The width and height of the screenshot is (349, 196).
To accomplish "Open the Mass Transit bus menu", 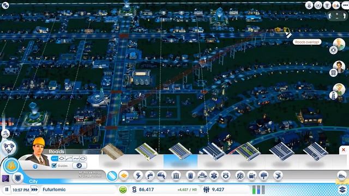I will coord(252,175).
